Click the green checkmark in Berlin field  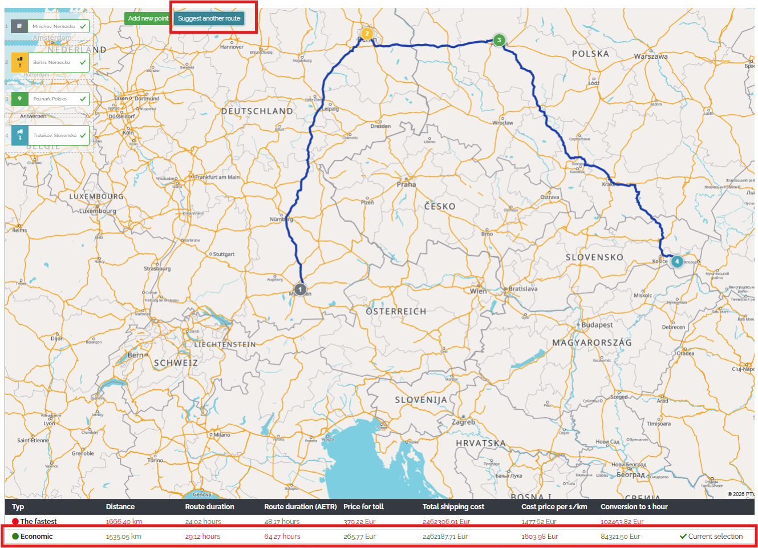(x=83, y=62)
